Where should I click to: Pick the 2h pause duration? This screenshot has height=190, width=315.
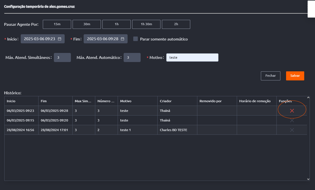pos(176,24)
